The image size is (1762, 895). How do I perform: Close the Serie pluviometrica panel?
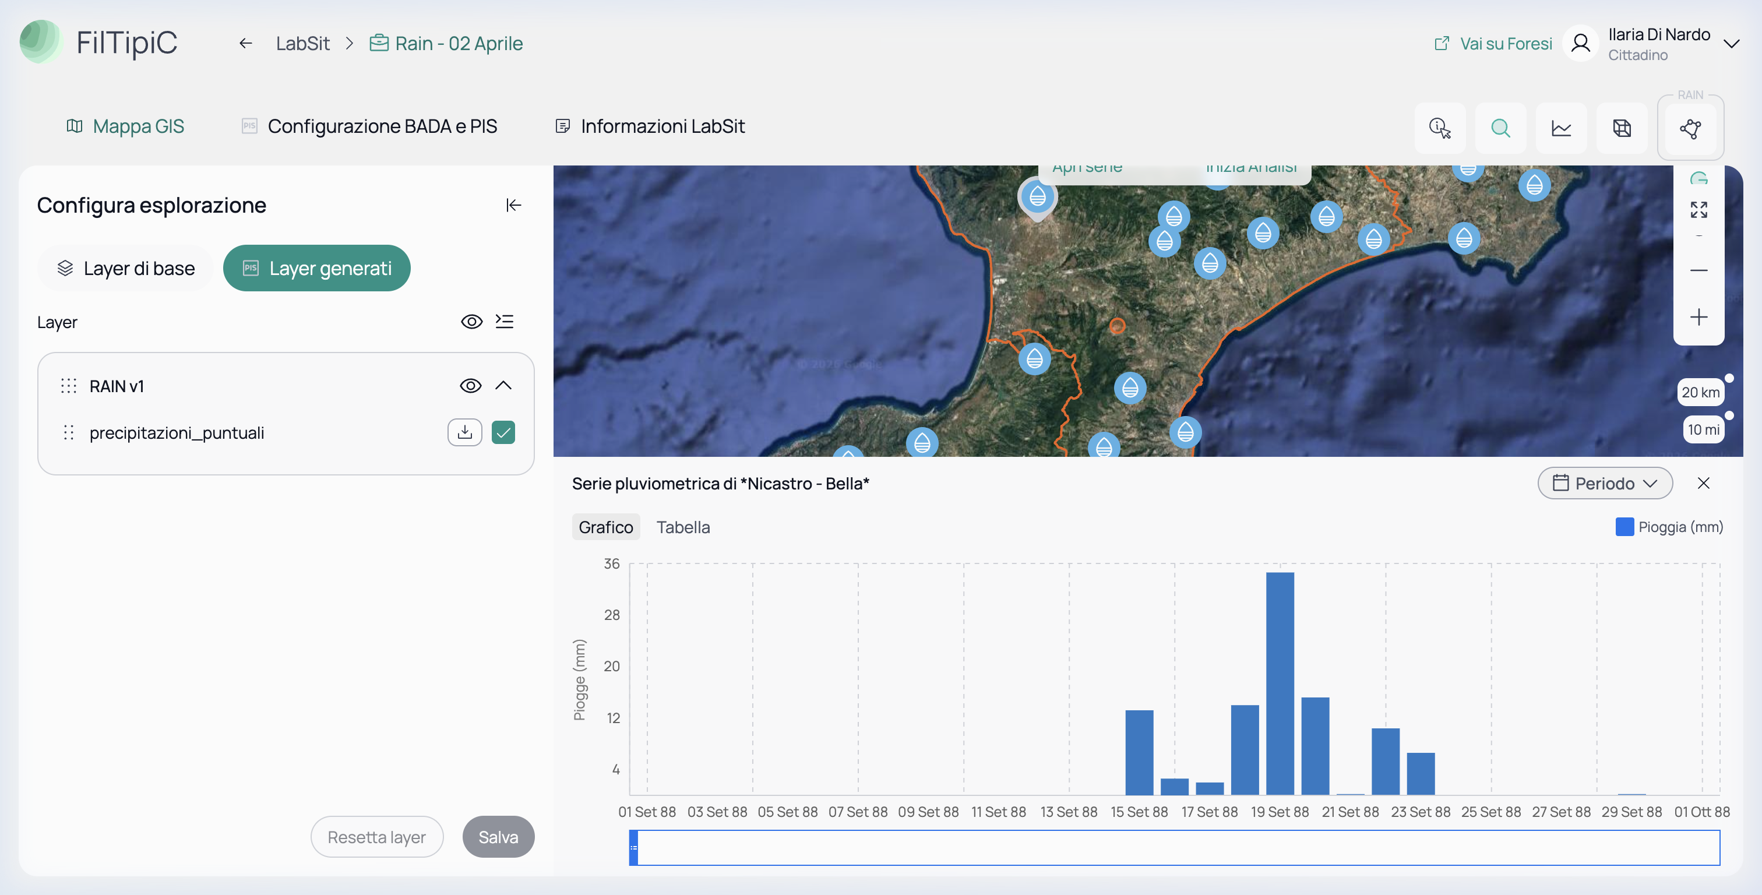click(x=1704, y=483)
